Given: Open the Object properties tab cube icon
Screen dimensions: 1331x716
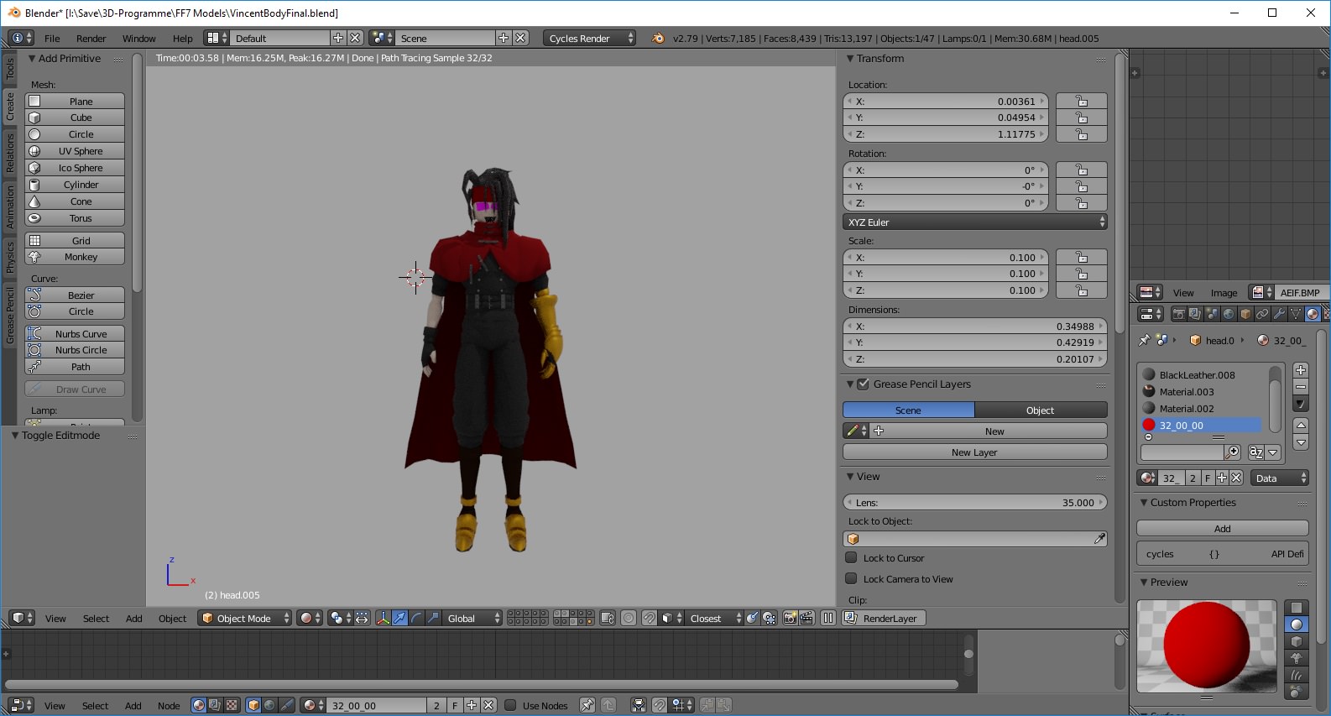Looking at the screenshot, I should (1245, 314).
